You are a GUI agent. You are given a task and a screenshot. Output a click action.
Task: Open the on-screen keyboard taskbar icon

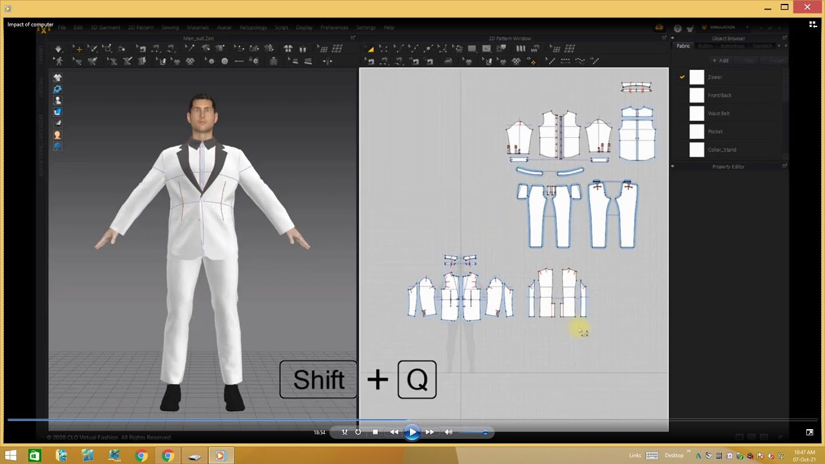coord(652,456)
